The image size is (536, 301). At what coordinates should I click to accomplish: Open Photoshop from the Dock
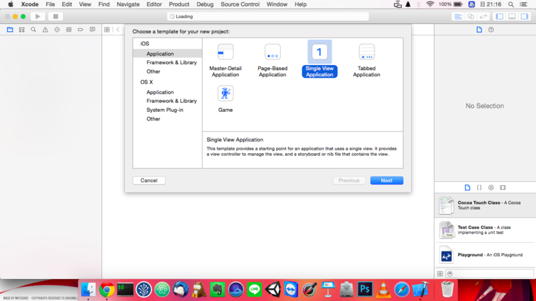click(x=364, y=290)
